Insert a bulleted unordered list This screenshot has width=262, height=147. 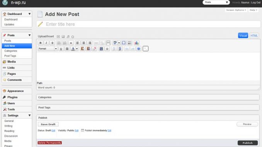(x=59, y=43)
